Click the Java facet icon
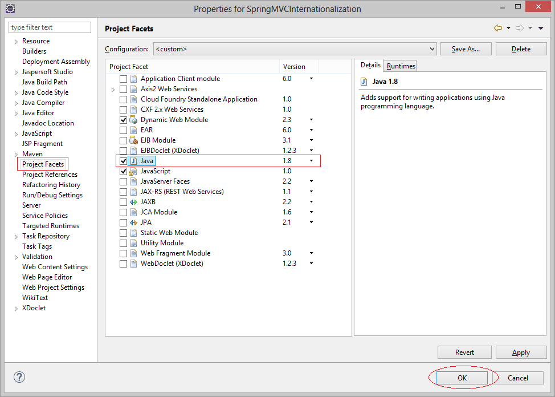The width and height of the screenshot is (555, 397). pos(133,161)
